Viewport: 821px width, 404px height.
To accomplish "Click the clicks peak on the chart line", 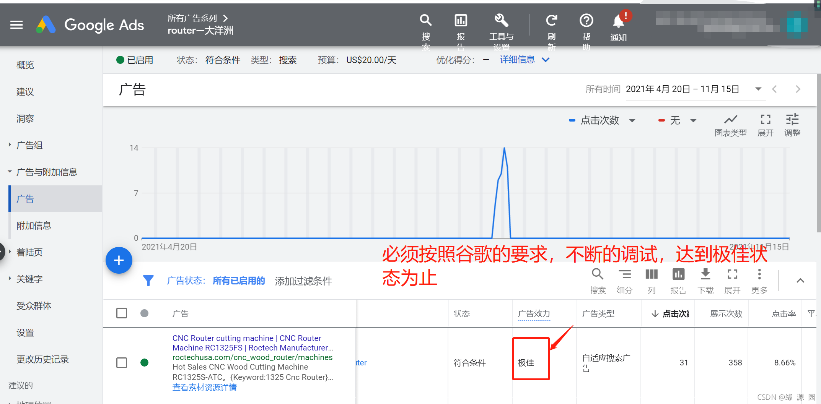I will tap(504, 148).
